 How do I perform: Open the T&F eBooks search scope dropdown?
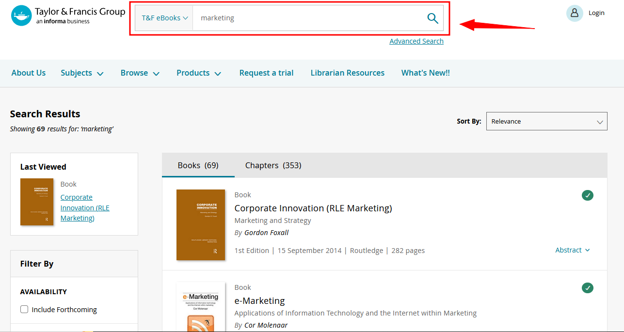[164, 18]
